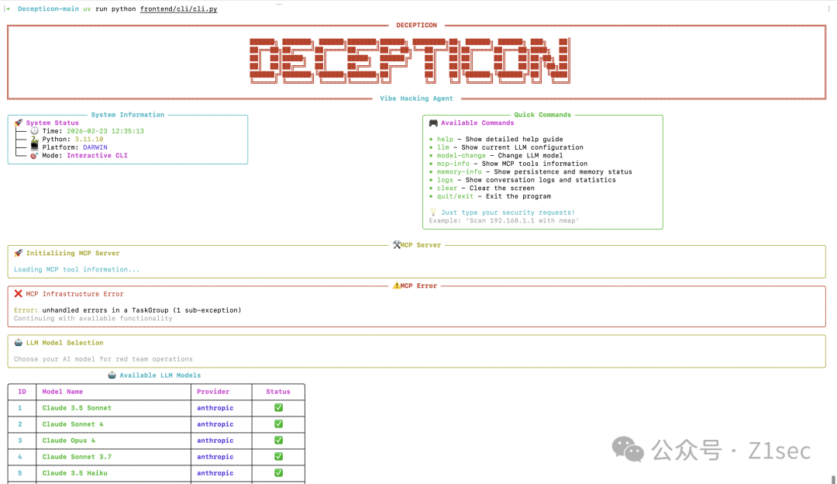
Task: Click the laptop Platform icon
Action: pos(33,147)
